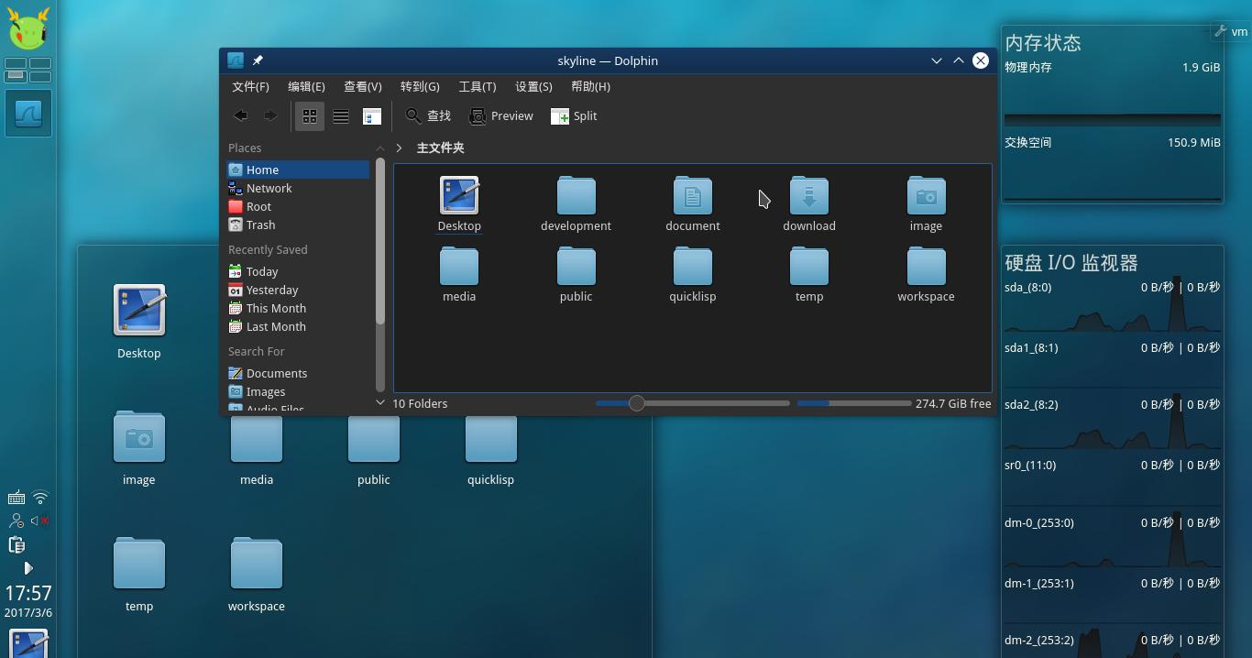Viewport: 1252px width, 658px height.
Task: Open Trash in Places panel
Action: [298, 225]
